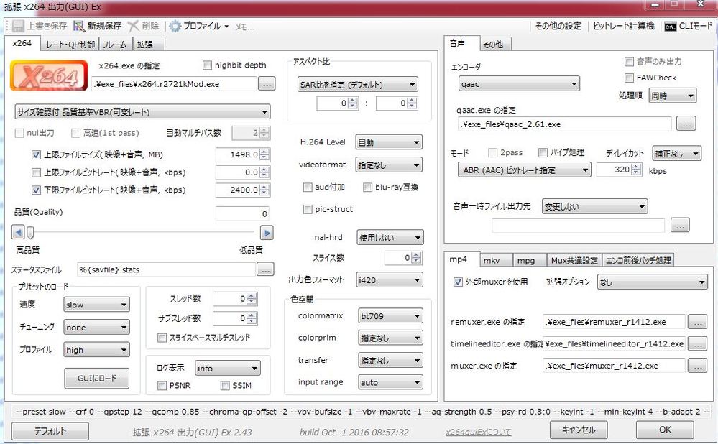Enable the highbit depth checkbox

click(208, 65)
